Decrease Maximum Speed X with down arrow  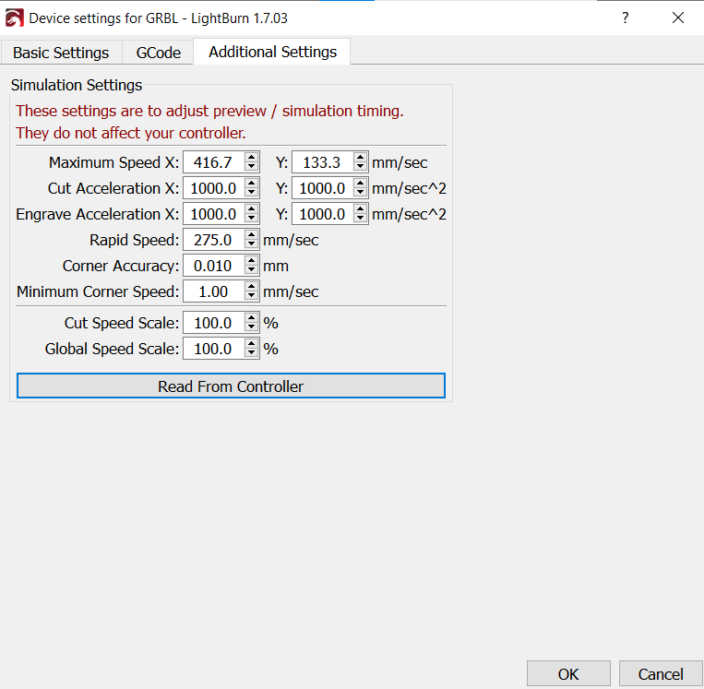coord(251,167)
